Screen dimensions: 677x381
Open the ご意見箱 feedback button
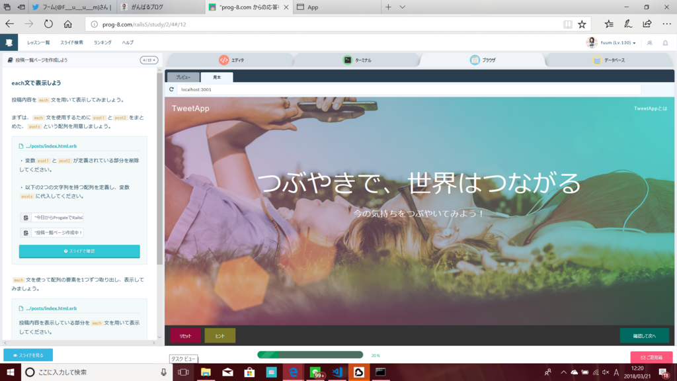click(651, 357)
